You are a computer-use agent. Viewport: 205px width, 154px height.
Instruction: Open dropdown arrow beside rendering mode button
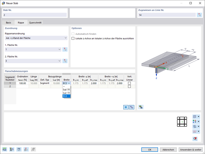[x=199, y=126]
